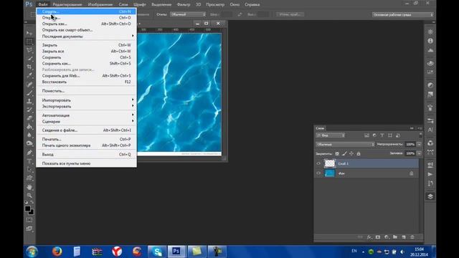Open layer blend mode dropdown Обычные
The height and width of the screenshot is (258, 459).
345,145
